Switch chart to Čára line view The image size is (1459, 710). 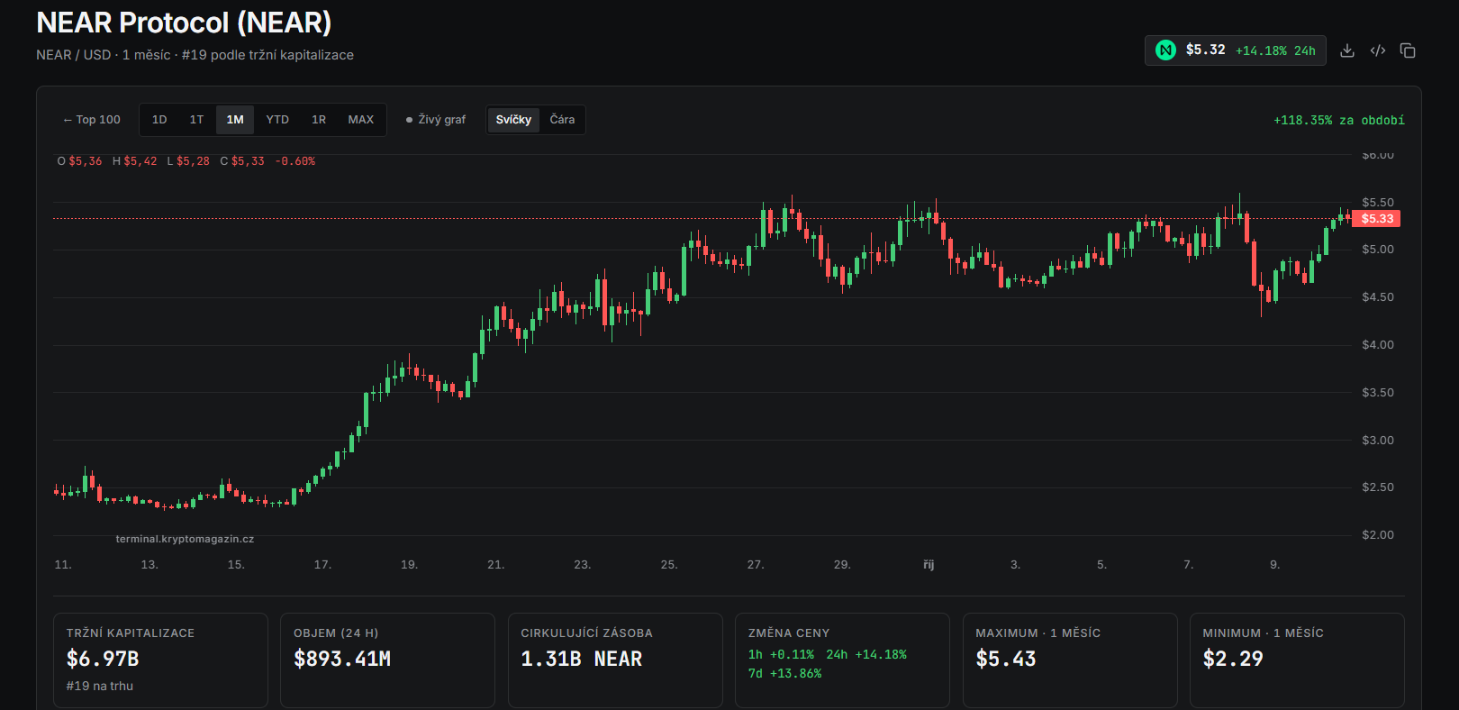[562, 120]
